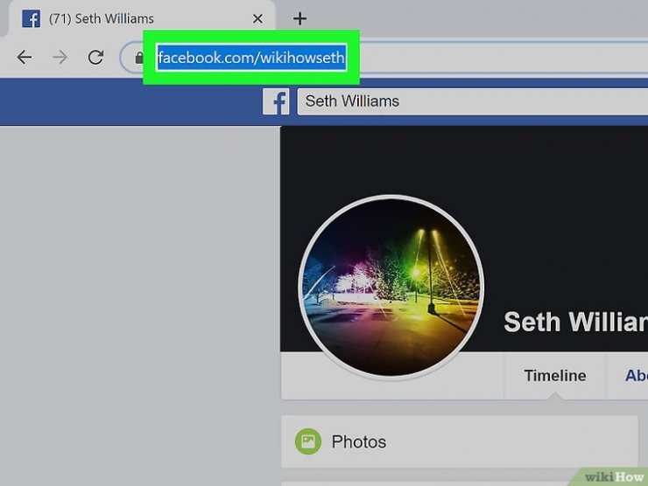
Task: Click the browser forward arrow
Action: click(x=60, y=57)
